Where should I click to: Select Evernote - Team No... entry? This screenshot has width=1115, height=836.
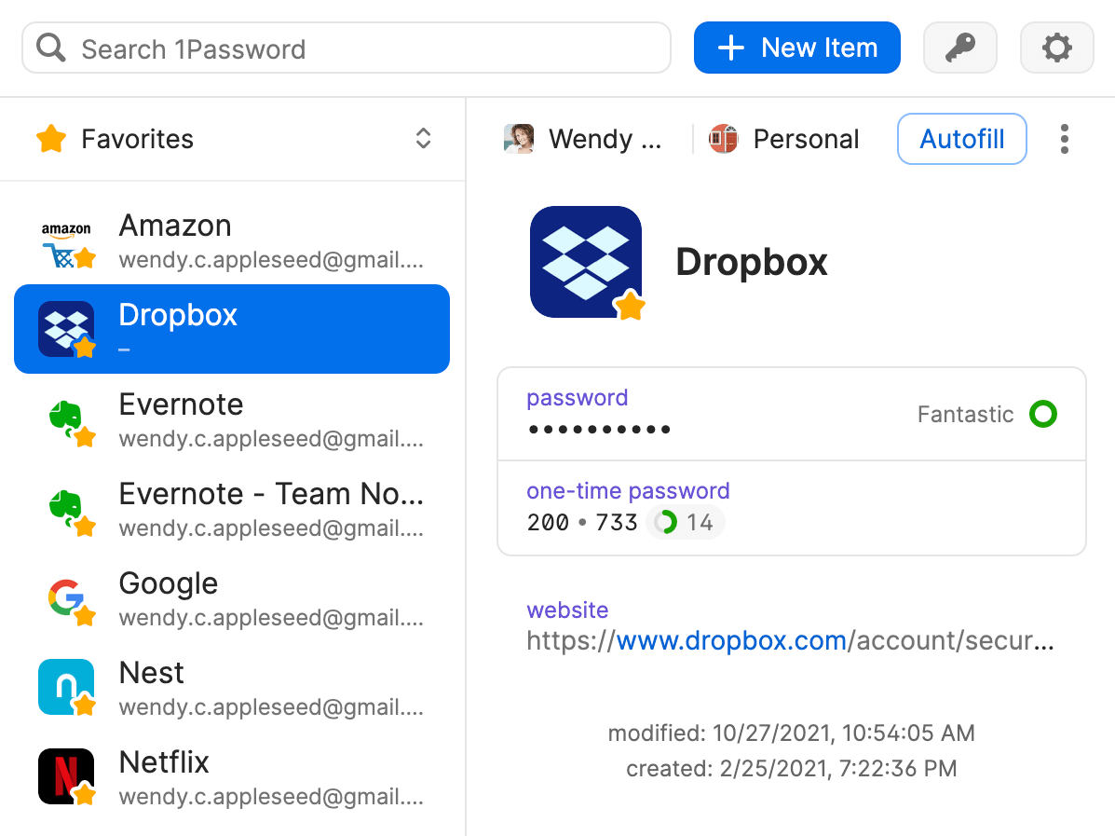[232, 510]
